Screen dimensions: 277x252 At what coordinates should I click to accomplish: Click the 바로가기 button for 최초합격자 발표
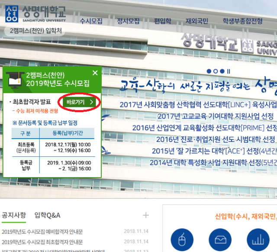point(80,102)
